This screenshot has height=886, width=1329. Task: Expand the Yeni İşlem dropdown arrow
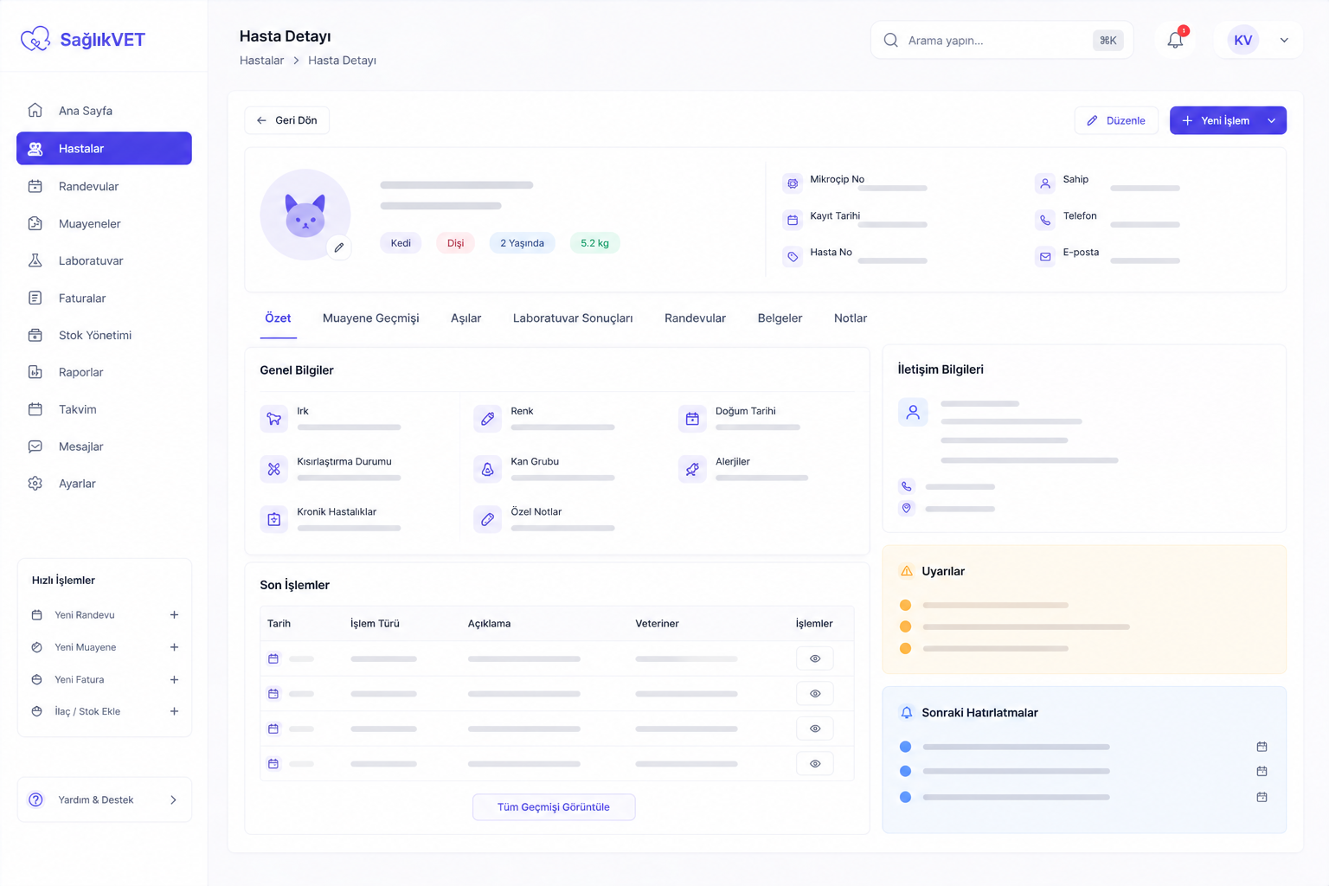tap(1271, 121)
